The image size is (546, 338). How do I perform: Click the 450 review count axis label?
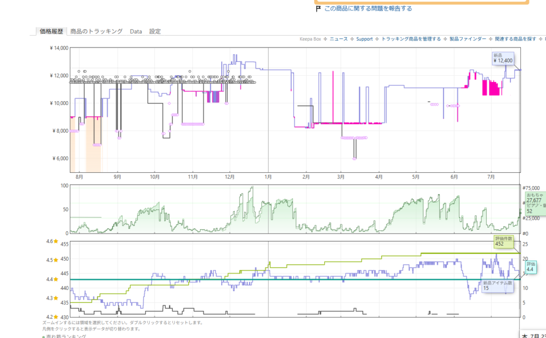65,259
